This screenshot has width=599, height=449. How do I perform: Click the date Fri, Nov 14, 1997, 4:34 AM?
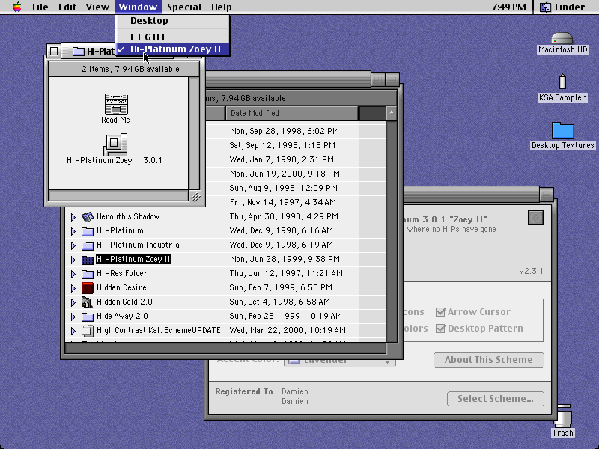[x=283, y=202]
